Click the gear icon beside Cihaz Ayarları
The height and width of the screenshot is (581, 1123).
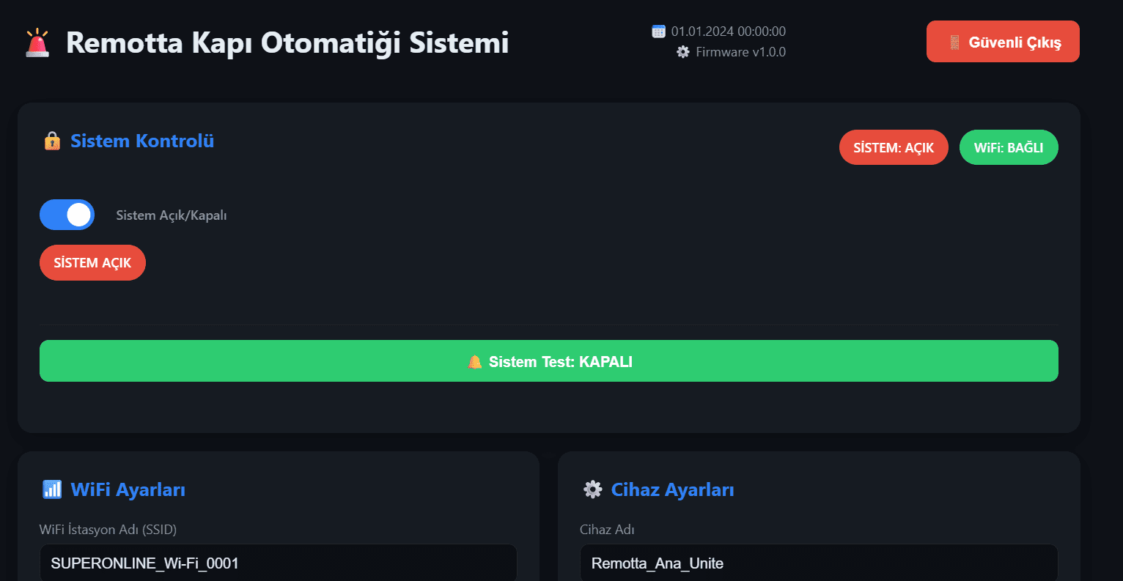coord(592,489)
